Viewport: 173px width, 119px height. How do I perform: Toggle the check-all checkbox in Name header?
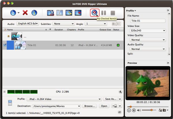coord(5,30)
